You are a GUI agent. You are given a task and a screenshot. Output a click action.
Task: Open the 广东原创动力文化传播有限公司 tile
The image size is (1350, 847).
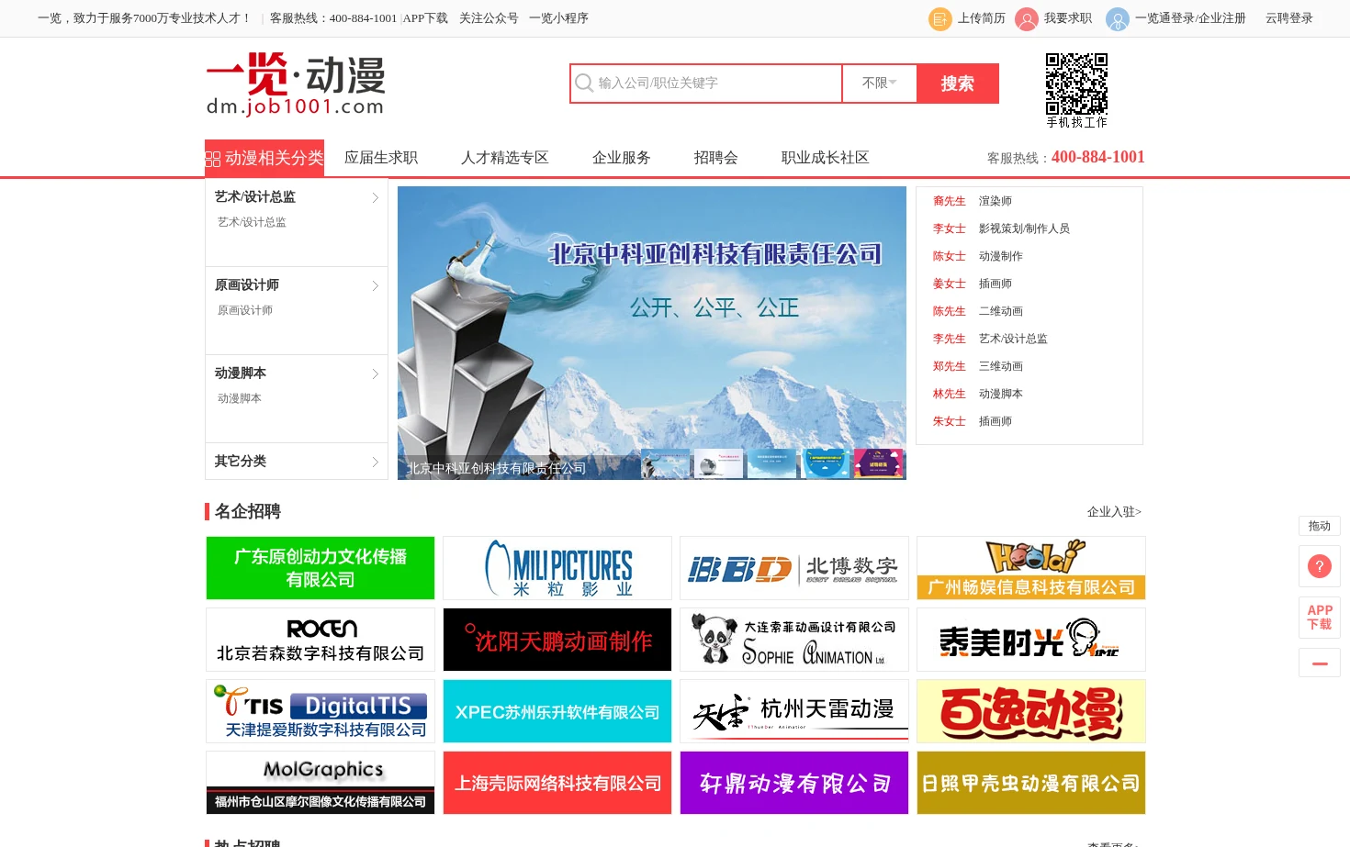click(x=321, y=568)
